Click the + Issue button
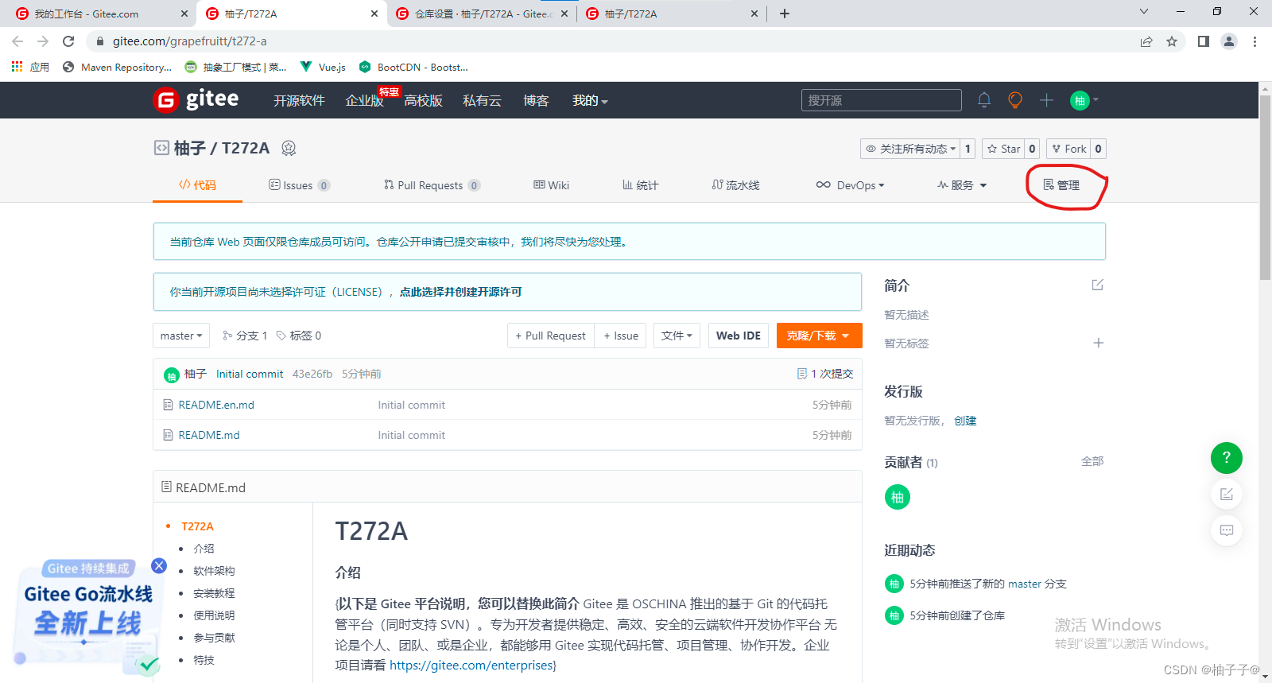 [620, 336]
